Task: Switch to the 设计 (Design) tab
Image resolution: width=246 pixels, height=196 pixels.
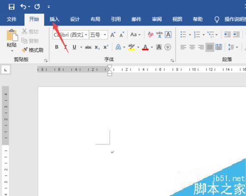Action: 75,19
